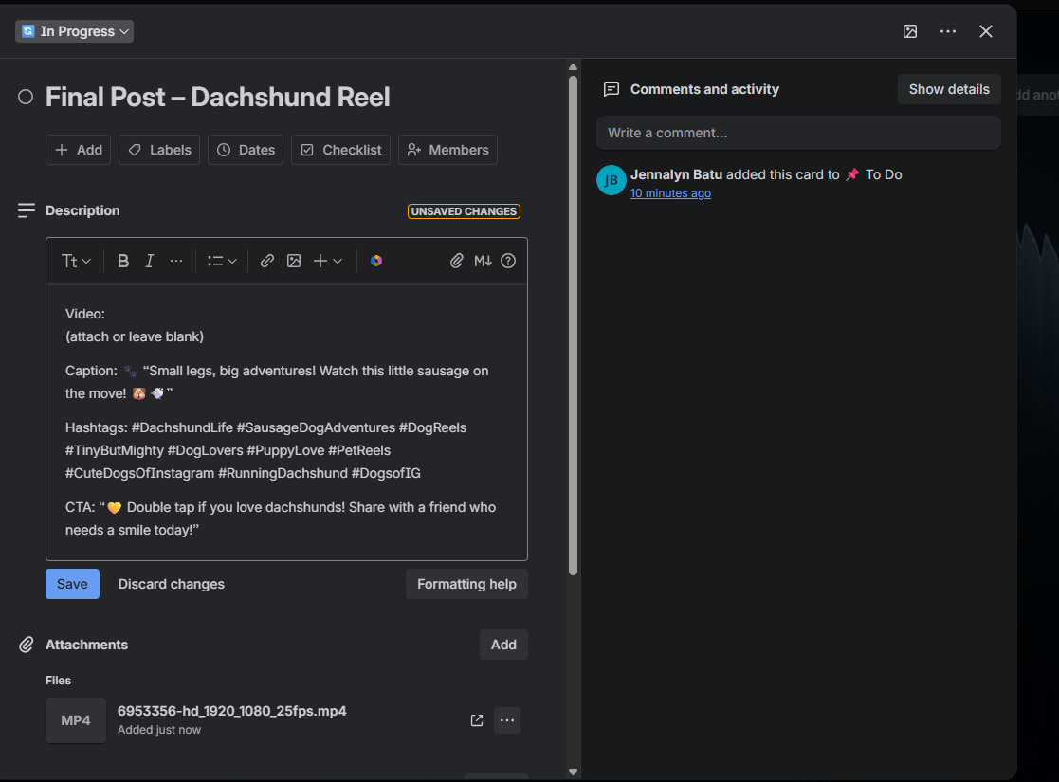Apply italic formatting in the editor

pyautogui.click(x=149, y=261)
